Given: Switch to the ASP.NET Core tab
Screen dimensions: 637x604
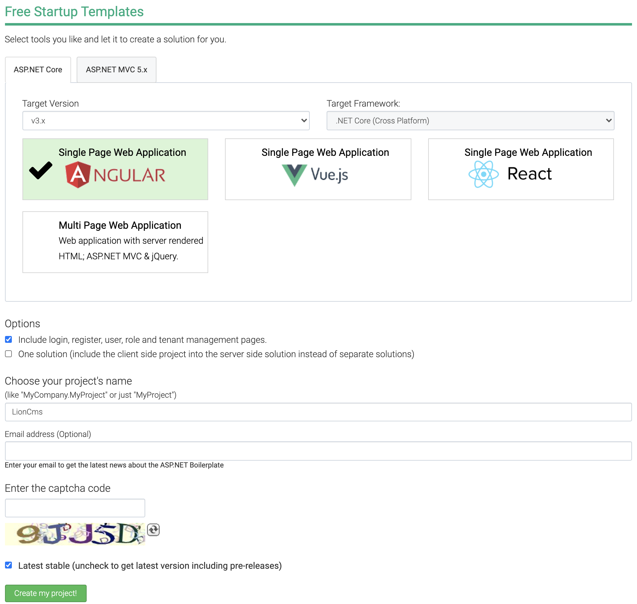Looking at the screenshot, I should pyautogui.click(x=38, y=70).
